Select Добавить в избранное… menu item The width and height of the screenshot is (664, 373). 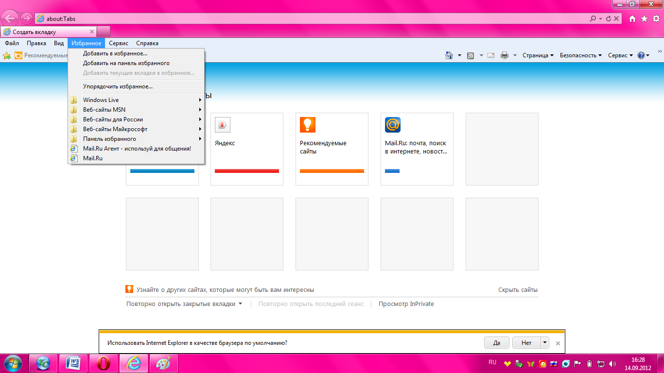tap(137, 53)
